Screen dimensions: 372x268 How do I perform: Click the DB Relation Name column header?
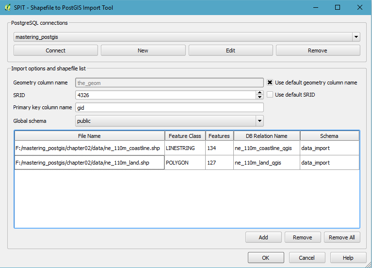pyautogui.click(x=267, y=136)
